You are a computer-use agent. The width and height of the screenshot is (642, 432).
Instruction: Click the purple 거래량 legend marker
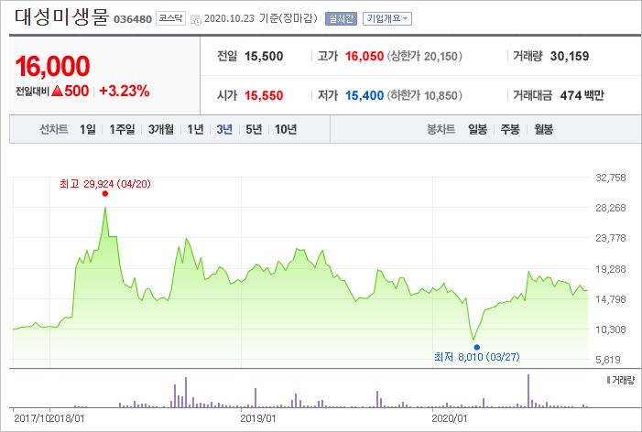(608, 380)
